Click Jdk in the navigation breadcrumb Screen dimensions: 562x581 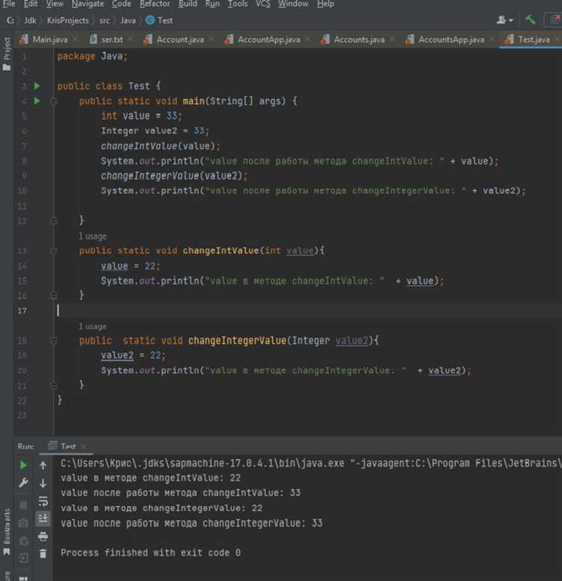30,20
